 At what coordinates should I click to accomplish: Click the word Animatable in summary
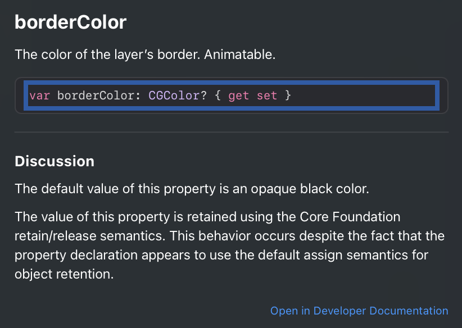240,54
